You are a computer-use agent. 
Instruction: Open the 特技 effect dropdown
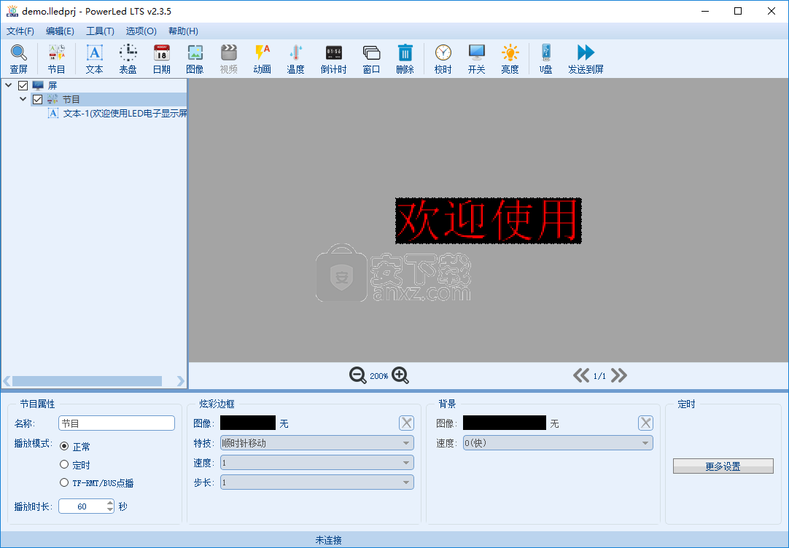pos(317,443)
